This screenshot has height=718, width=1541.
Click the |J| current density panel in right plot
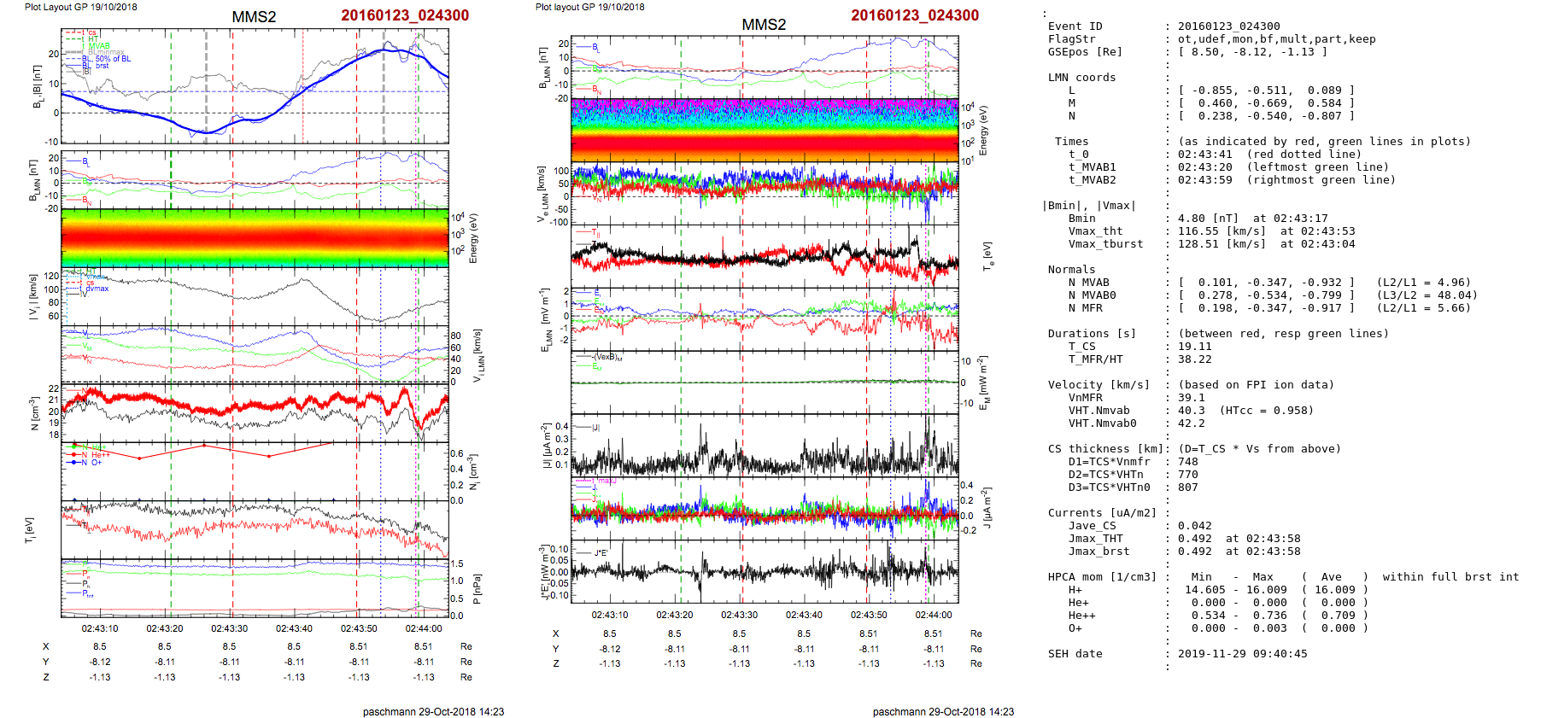pyautogui.click(x=765, y=444)
